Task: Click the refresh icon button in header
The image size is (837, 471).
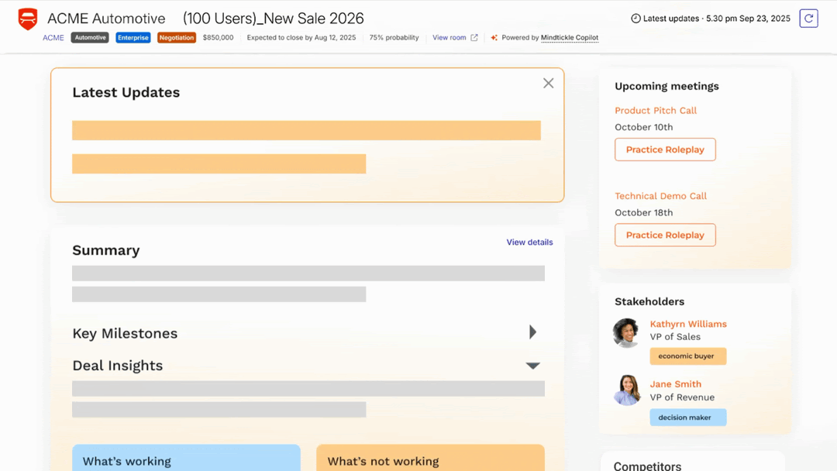Action: (808, 19)
